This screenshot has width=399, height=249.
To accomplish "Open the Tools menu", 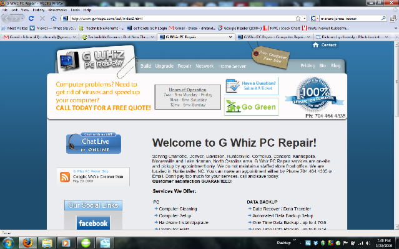I will (75, 10).
